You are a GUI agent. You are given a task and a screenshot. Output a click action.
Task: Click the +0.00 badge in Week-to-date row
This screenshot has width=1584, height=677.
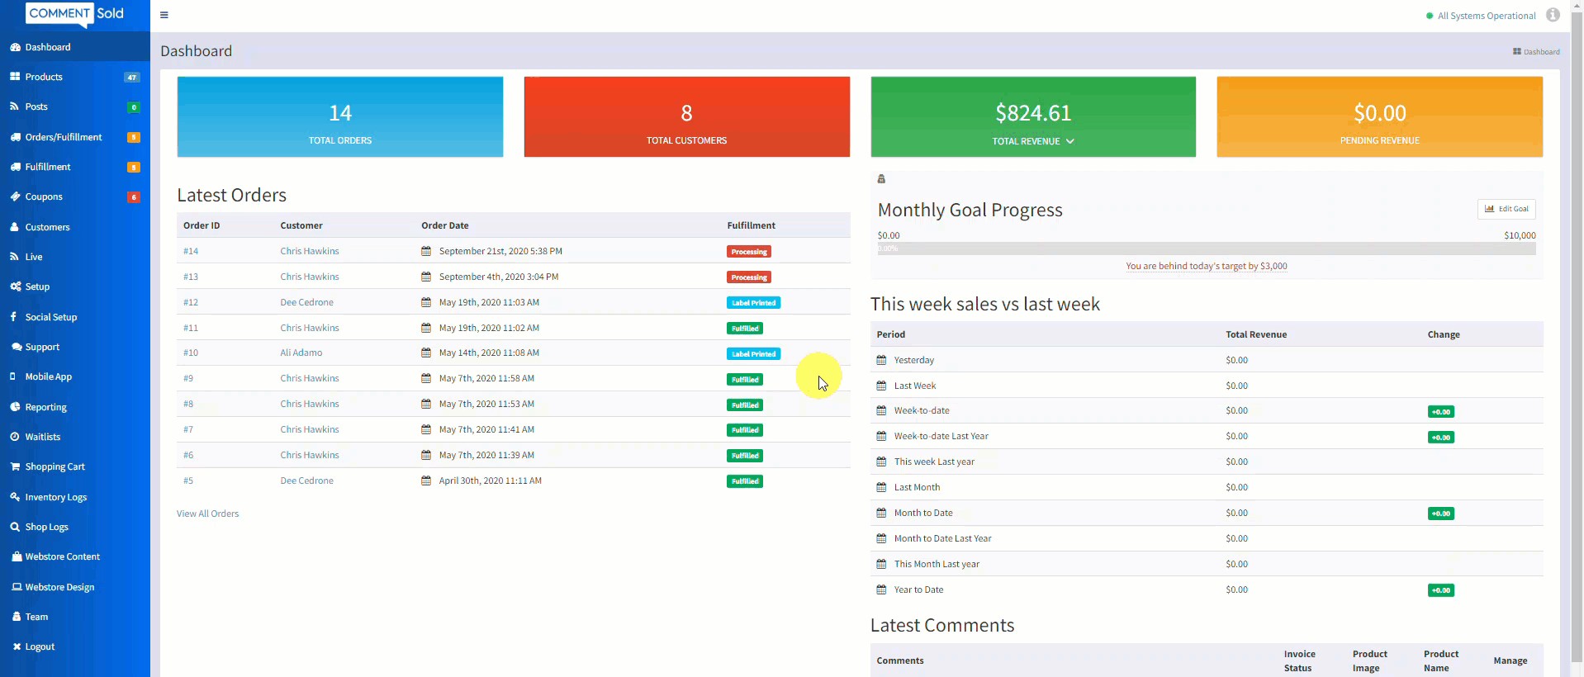(x=1441, y=412)
